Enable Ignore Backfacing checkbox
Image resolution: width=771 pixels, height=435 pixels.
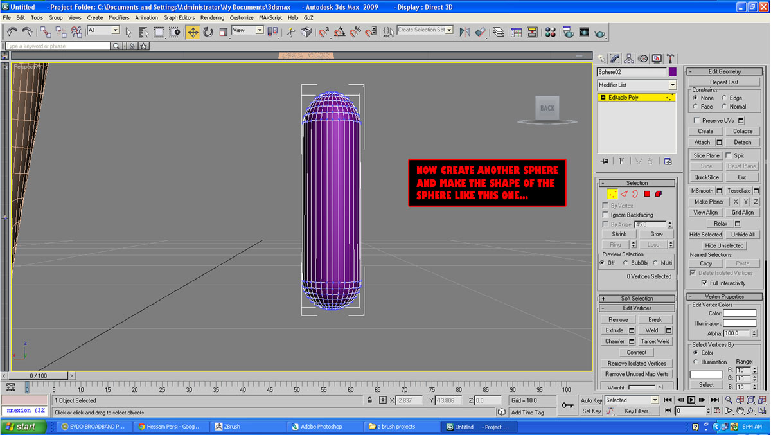pos(605,215)
